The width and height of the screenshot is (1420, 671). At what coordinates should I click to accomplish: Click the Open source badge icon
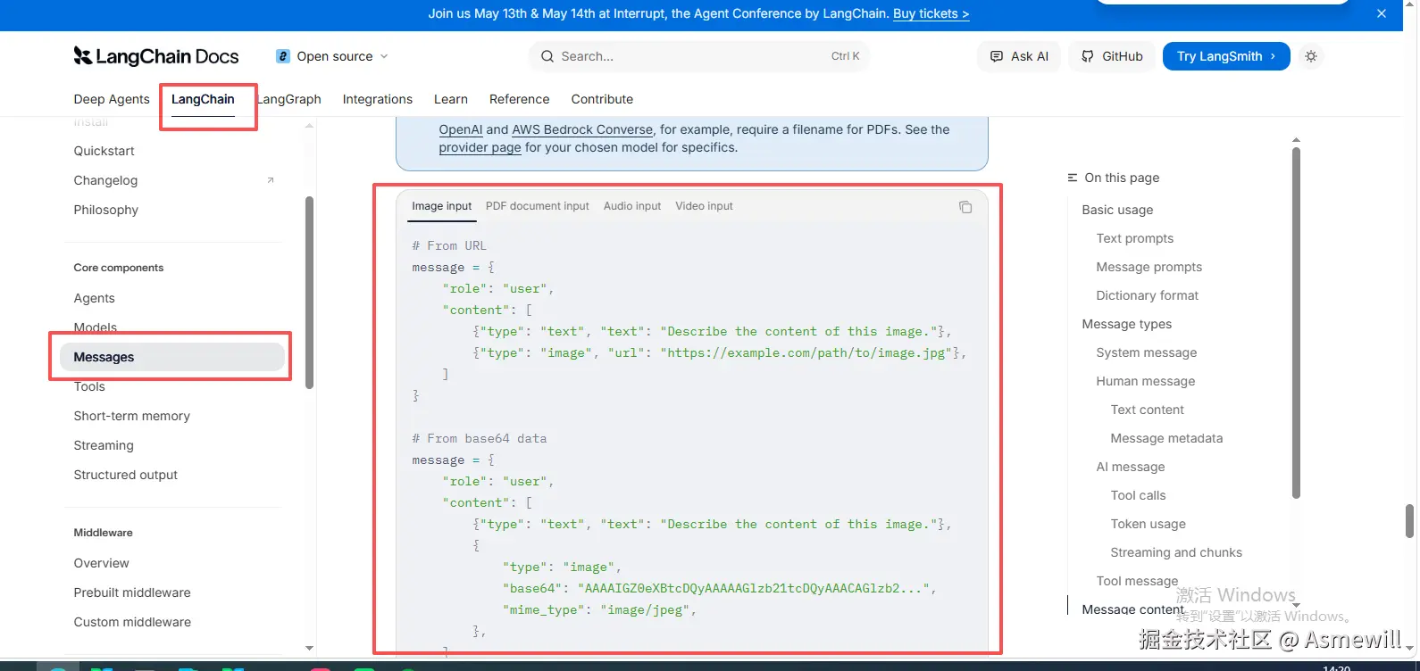(283, 56)
